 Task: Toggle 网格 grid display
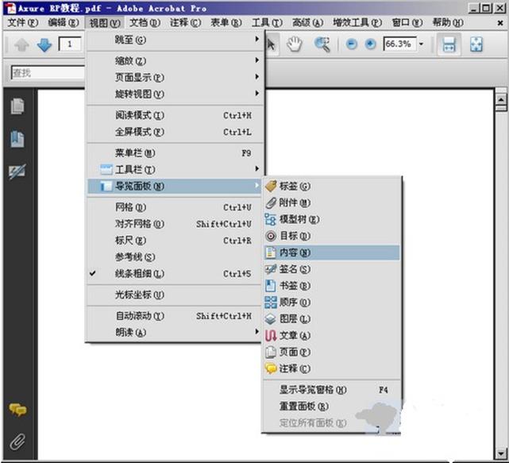(x=175, y=207)
